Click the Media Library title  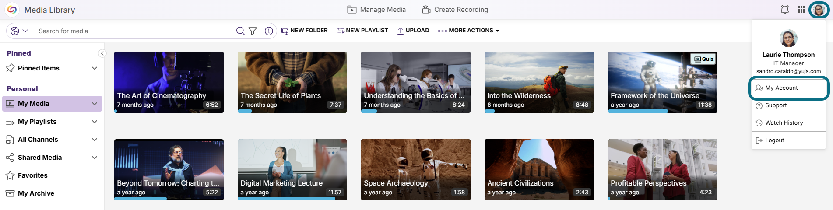point(49,10)
